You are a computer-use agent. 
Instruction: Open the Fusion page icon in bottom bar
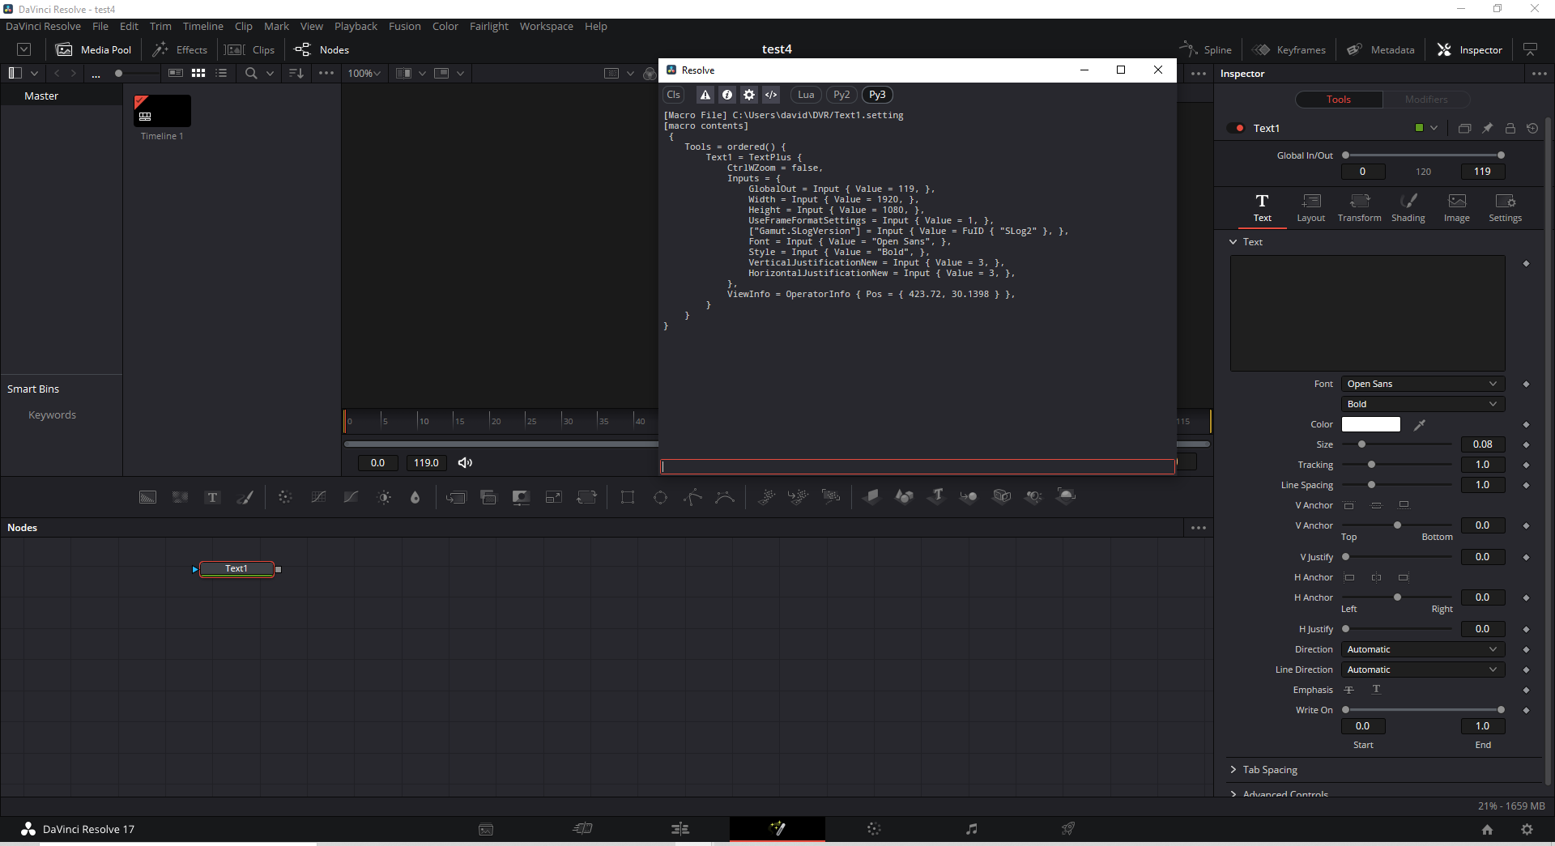coord(777,828)
